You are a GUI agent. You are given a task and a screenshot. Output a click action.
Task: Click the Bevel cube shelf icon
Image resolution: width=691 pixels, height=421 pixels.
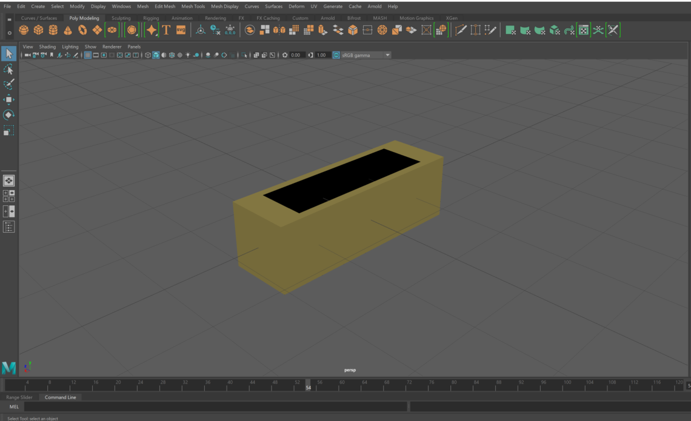(353, 30)
